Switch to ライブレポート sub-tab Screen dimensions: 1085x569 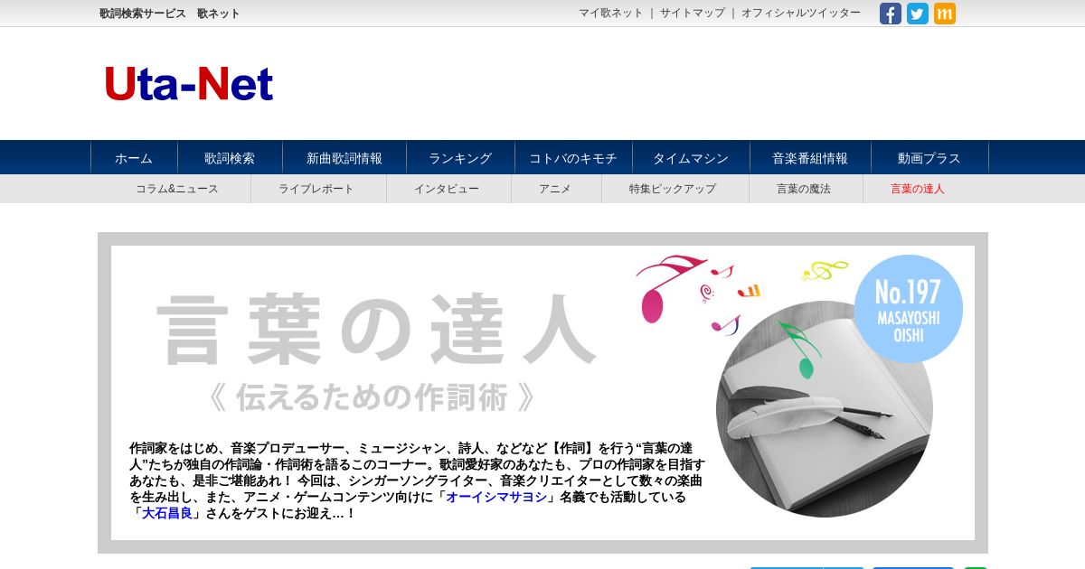pyautogui.click(x=316, y=189)
